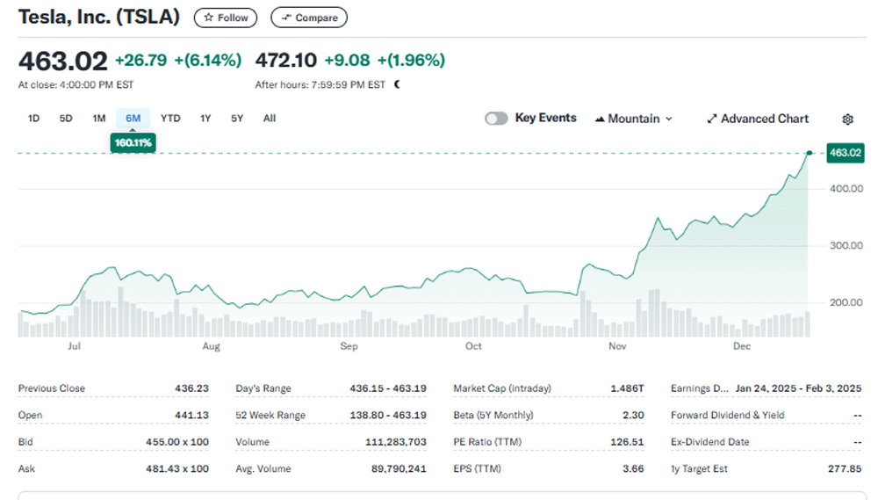Open the Advanced Chart view
This screenshot has width=878, height=500.
pyautogui.click(x=758, y=119)
